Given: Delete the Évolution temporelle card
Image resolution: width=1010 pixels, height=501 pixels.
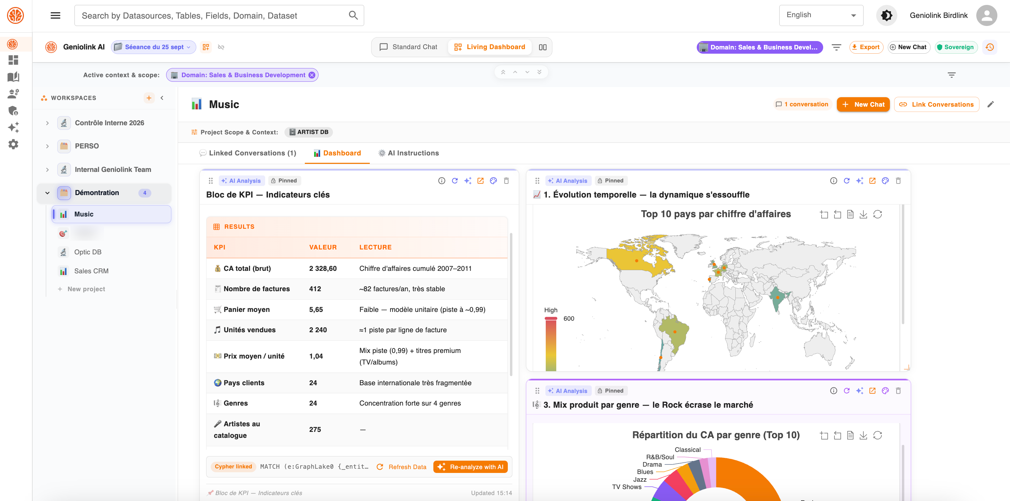Looking at the screenshot, I should click(898, 181).
